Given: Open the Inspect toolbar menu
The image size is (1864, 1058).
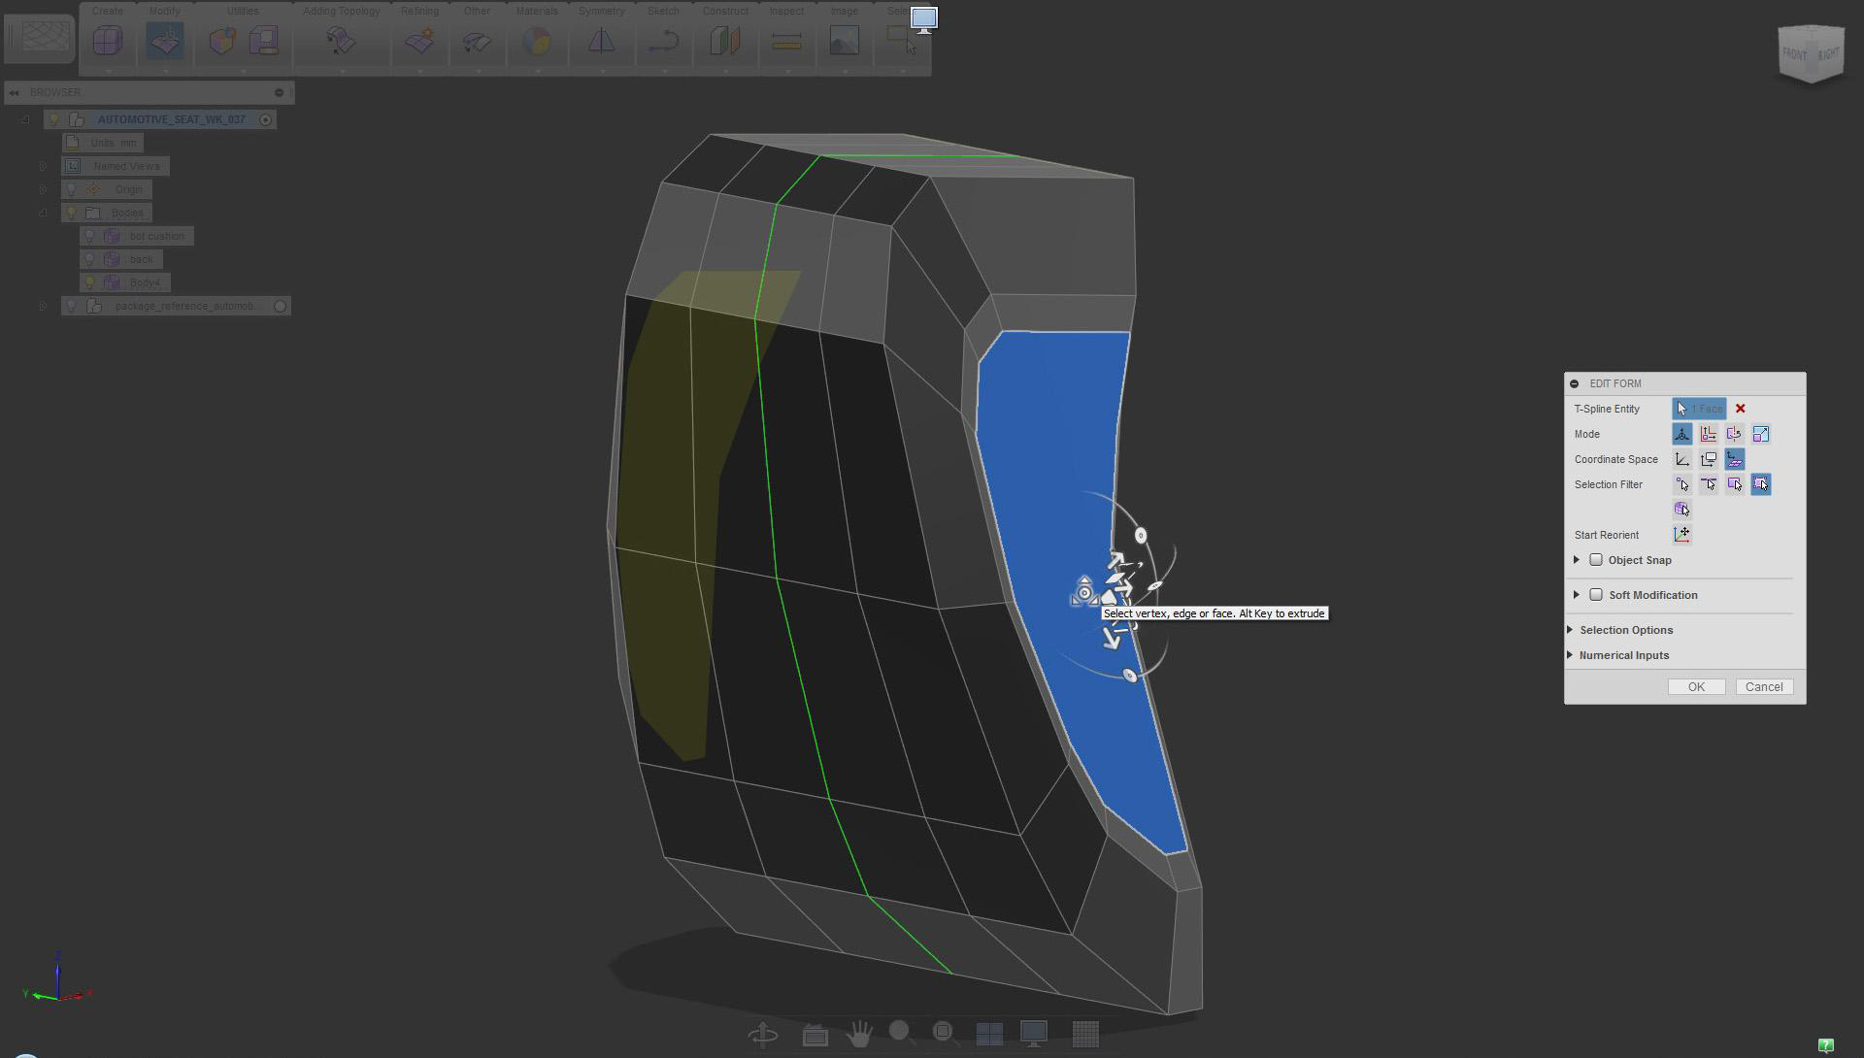Looking at the screenshot, I should click(786, 12).
